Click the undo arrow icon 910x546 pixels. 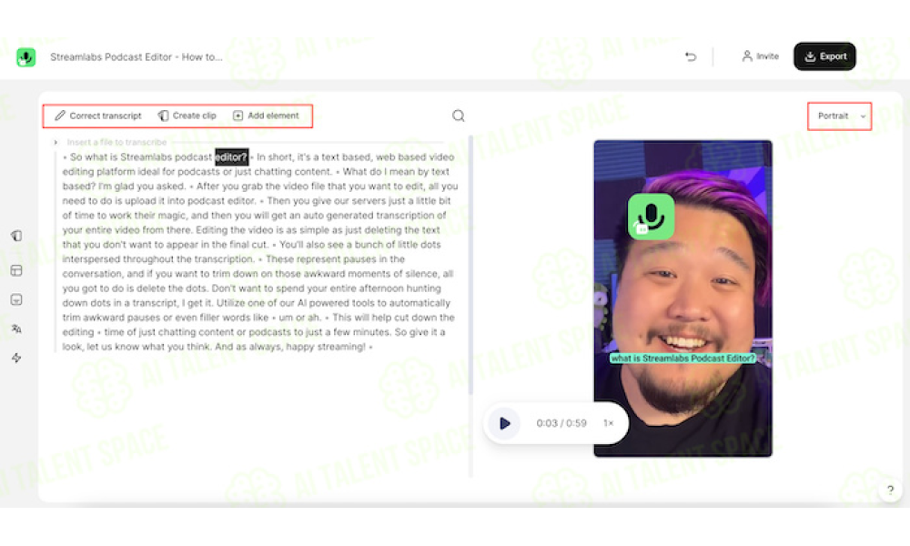tap(691, 56)
